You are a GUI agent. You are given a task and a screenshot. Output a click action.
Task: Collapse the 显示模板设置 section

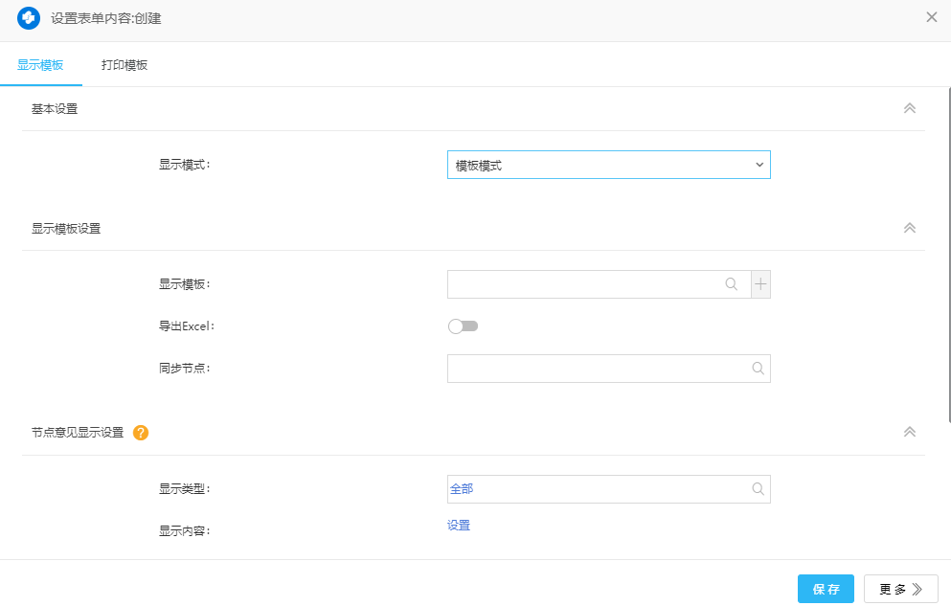click(x=910, y=229)
